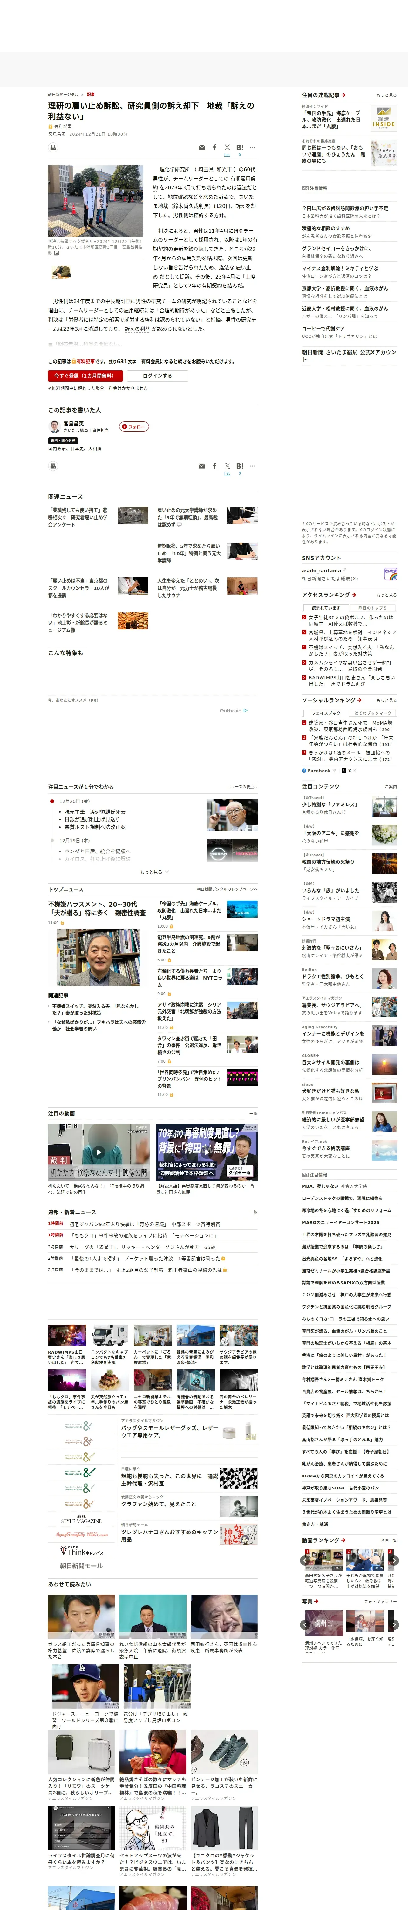Open 朝日新聞 さいたま総局 公式Xアカウント link
Viewport: 408px width, 1910px height.
click(x=349, y=356)
